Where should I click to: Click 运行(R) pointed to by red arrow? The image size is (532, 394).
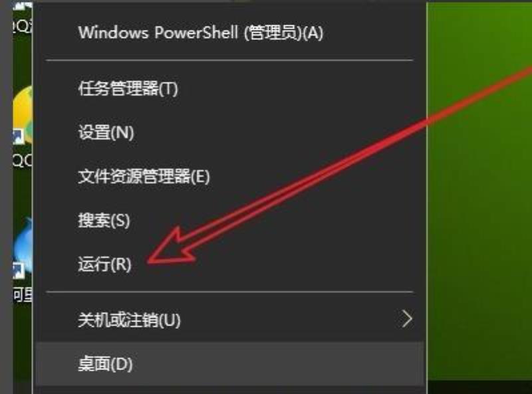click(104, 264)
